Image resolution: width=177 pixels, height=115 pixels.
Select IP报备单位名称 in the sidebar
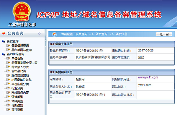pos(21,80)
